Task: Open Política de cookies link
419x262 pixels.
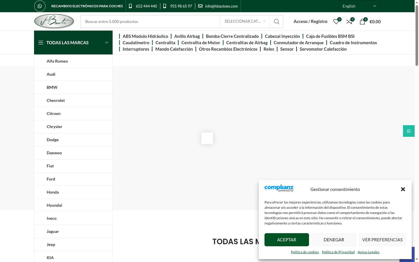Action: [305, 252]
